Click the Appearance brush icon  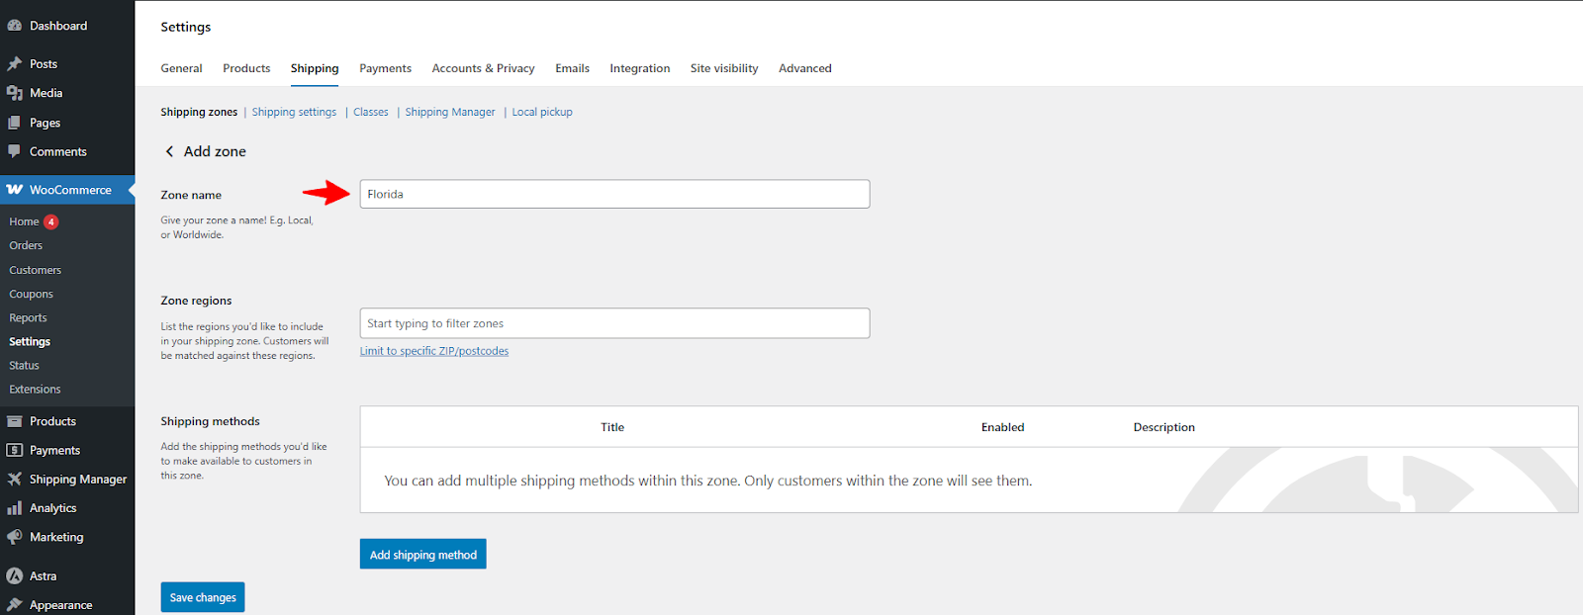point(15,605)
